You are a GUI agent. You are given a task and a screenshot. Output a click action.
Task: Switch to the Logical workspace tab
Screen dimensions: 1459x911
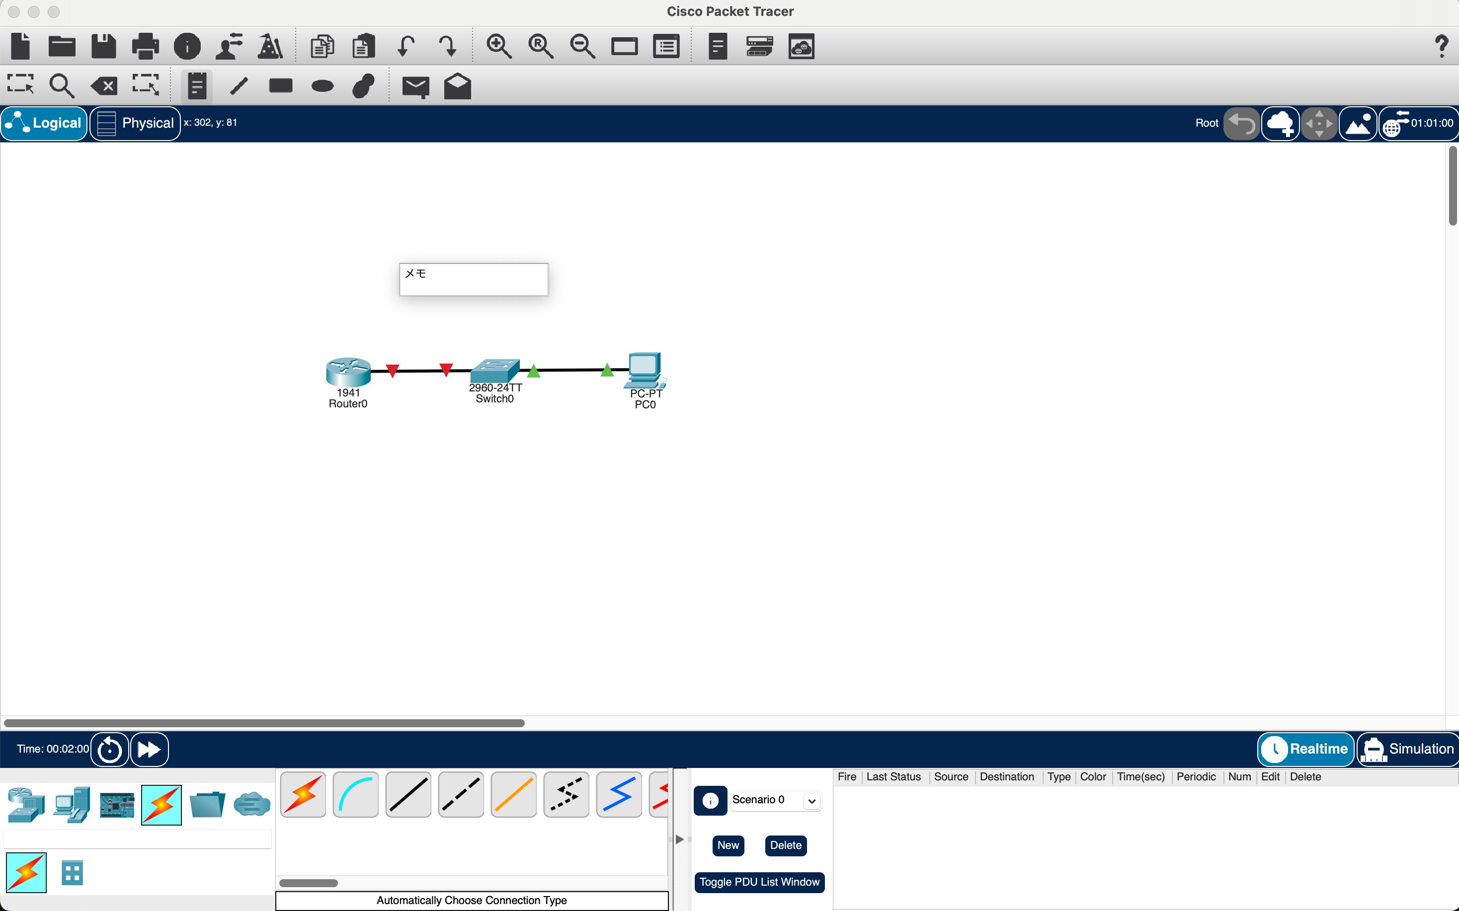click(45, 123)
